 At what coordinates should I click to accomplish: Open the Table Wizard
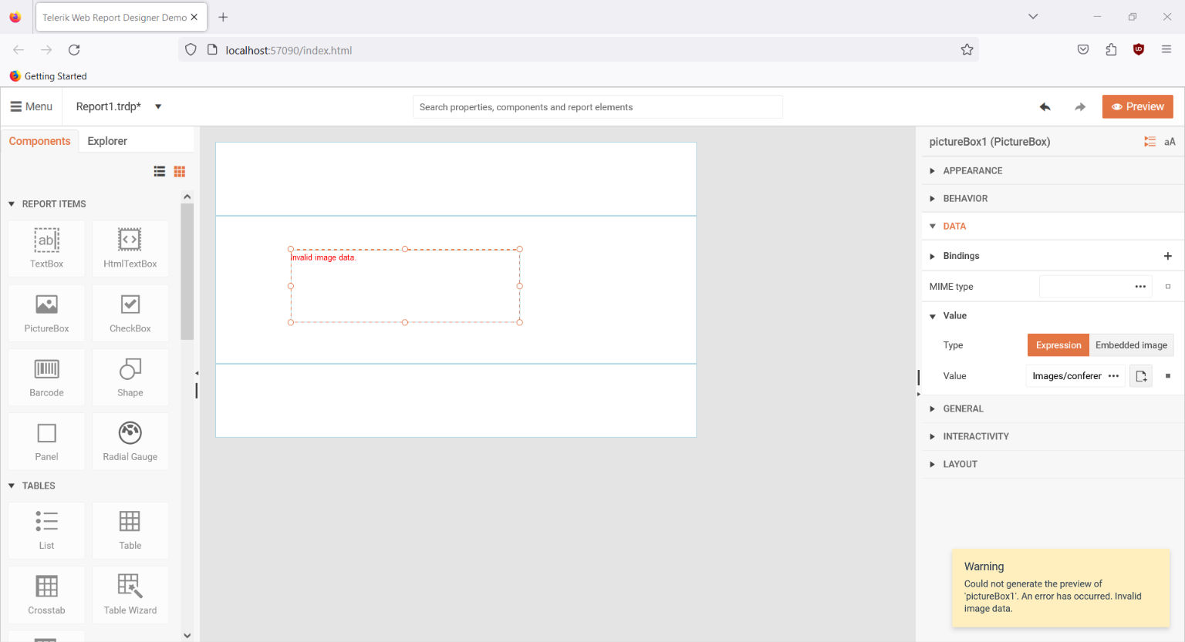(x=130, y=594)
